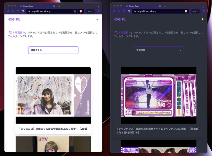
Task: Click React favicon on left window tab
Action: [21, 6]
